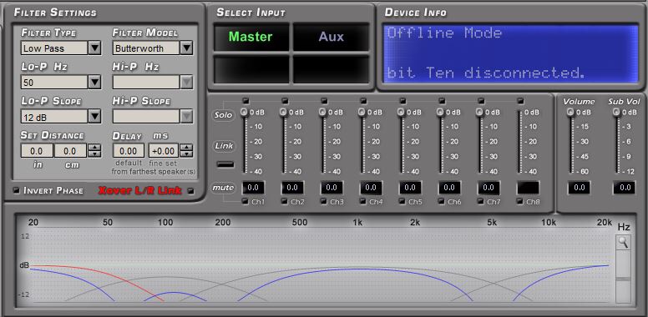The image size is (648, 317).
Task: Click the Ch2 fader knob
Action: pyautogui.click(x=283, y=112)
